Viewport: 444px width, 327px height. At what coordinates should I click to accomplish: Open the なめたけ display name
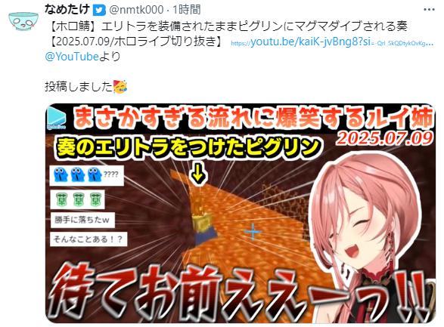point(67,9)
